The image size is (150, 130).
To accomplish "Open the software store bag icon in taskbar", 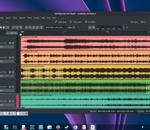I will tap(49, 127).
